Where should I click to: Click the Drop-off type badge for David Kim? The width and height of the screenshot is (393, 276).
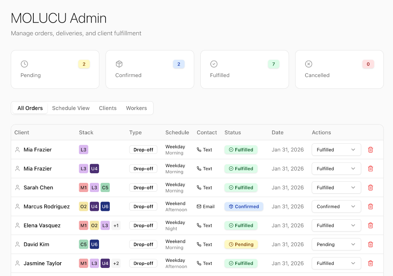coord(144,245)
